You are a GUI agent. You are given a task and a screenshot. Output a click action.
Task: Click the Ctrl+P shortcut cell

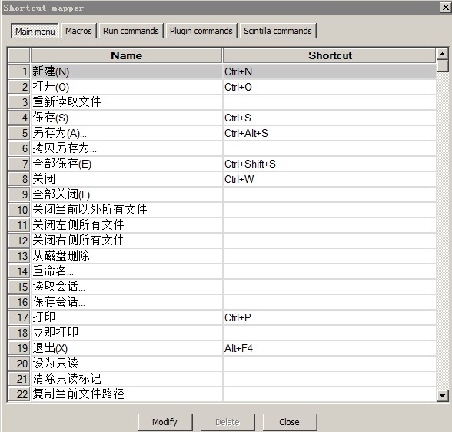pyautogui.click(x=329, y=317)
